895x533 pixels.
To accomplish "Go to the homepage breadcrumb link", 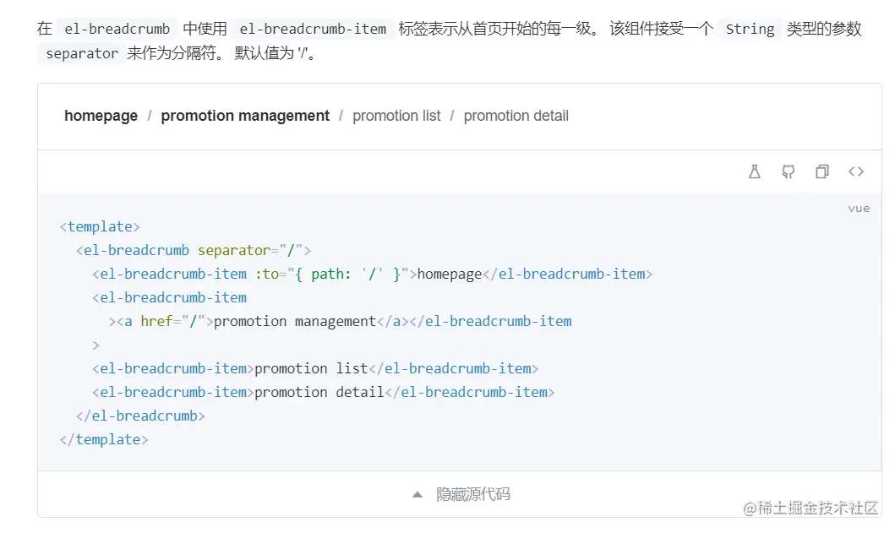I will (101, 116).
